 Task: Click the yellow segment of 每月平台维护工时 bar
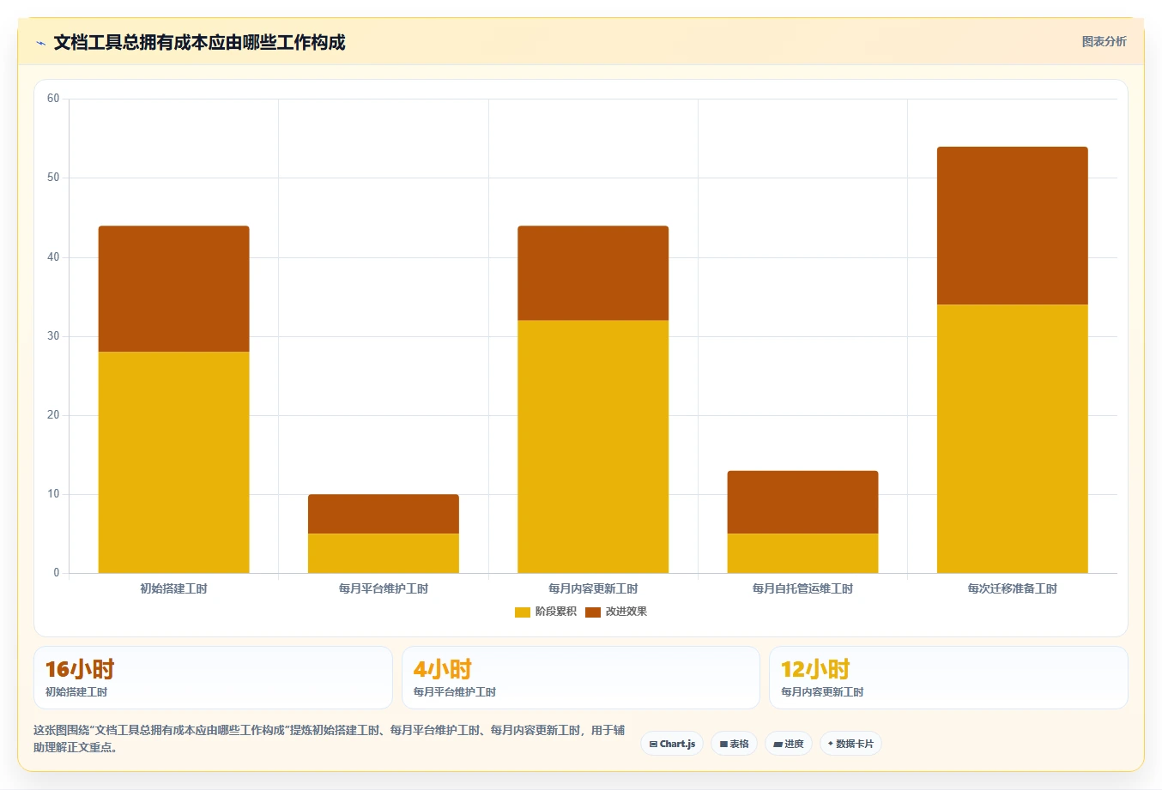[384, 553]
